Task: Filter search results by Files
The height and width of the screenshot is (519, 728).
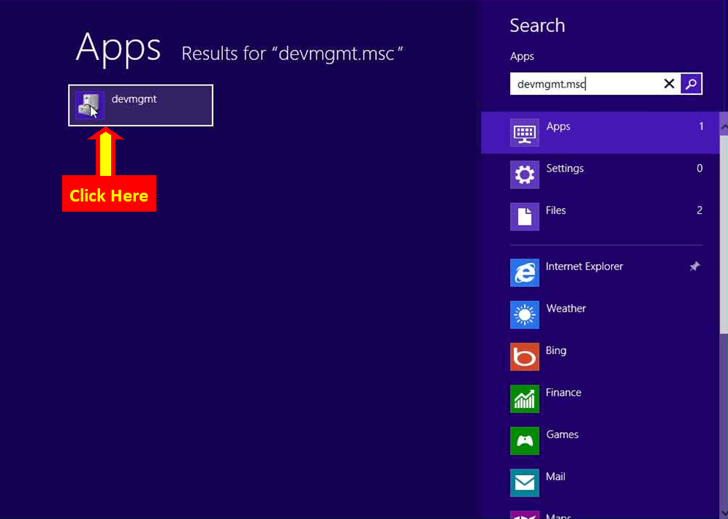Action: [x=556, y=210]
